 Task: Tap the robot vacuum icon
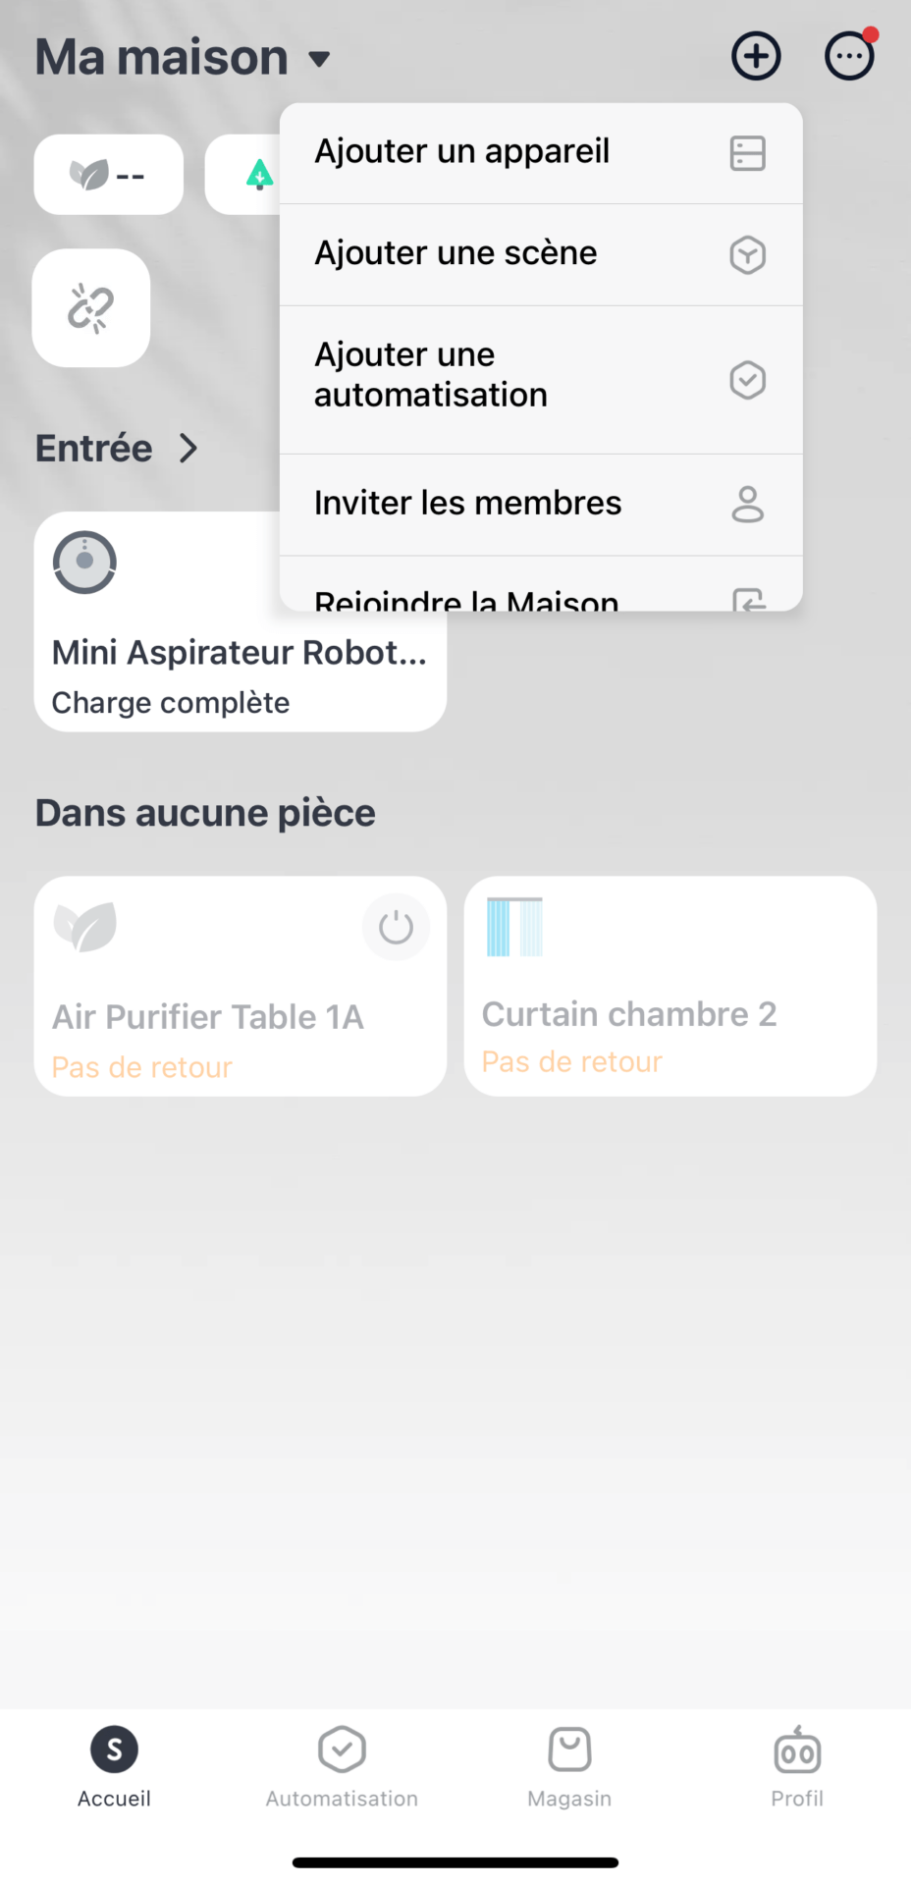pos(84,563)
